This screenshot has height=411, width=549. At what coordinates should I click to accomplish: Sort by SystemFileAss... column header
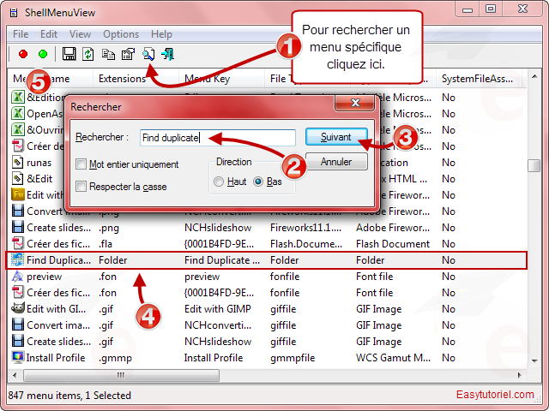point(479,79)
